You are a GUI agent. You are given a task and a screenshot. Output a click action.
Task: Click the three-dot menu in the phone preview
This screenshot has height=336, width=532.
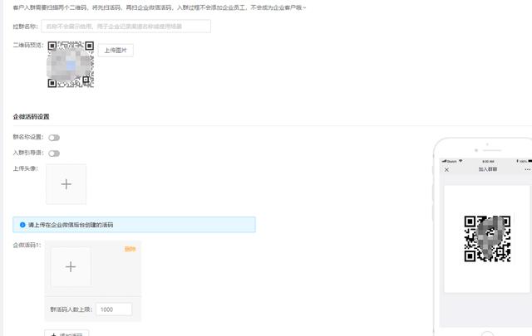coord(527,169)
